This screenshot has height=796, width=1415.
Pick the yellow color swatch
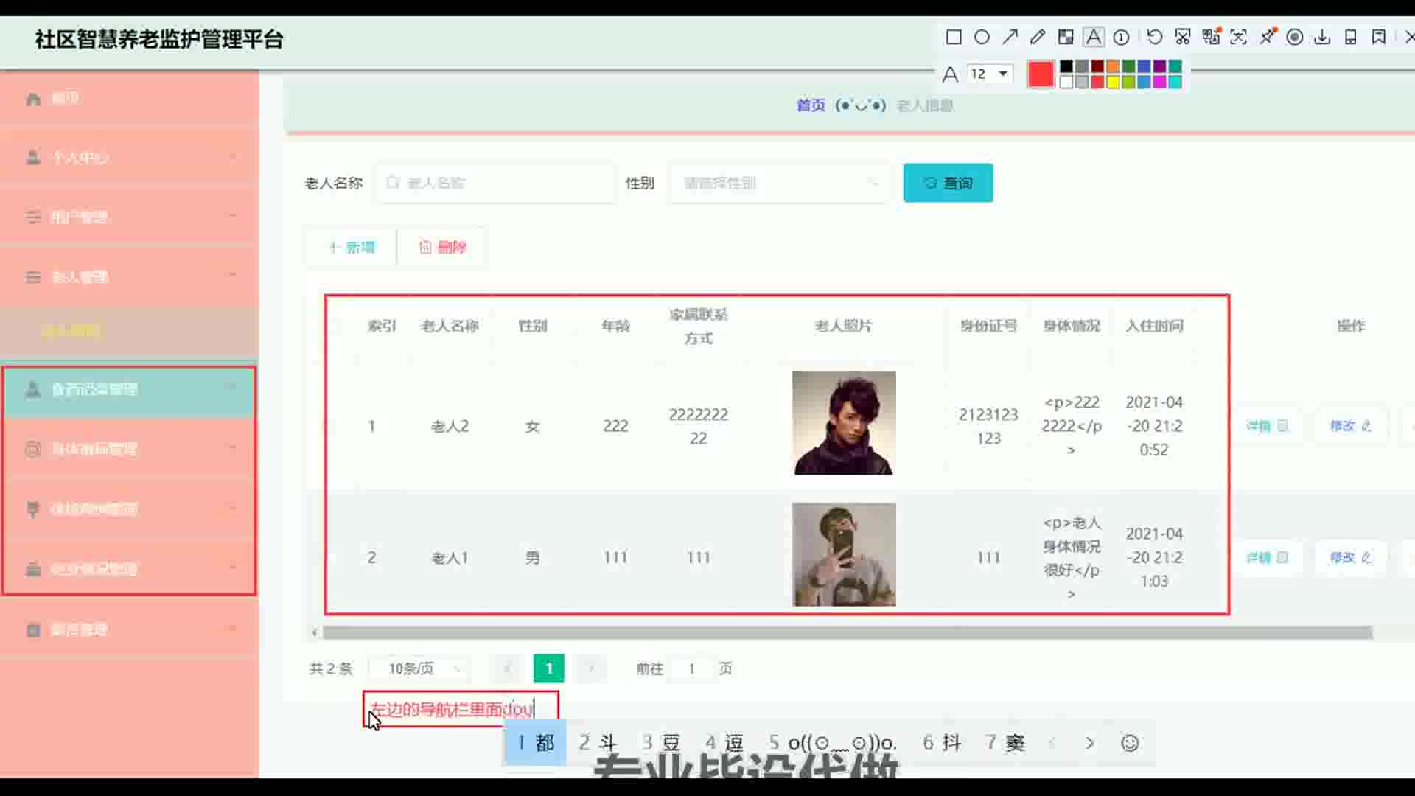tap(1113, 82)
